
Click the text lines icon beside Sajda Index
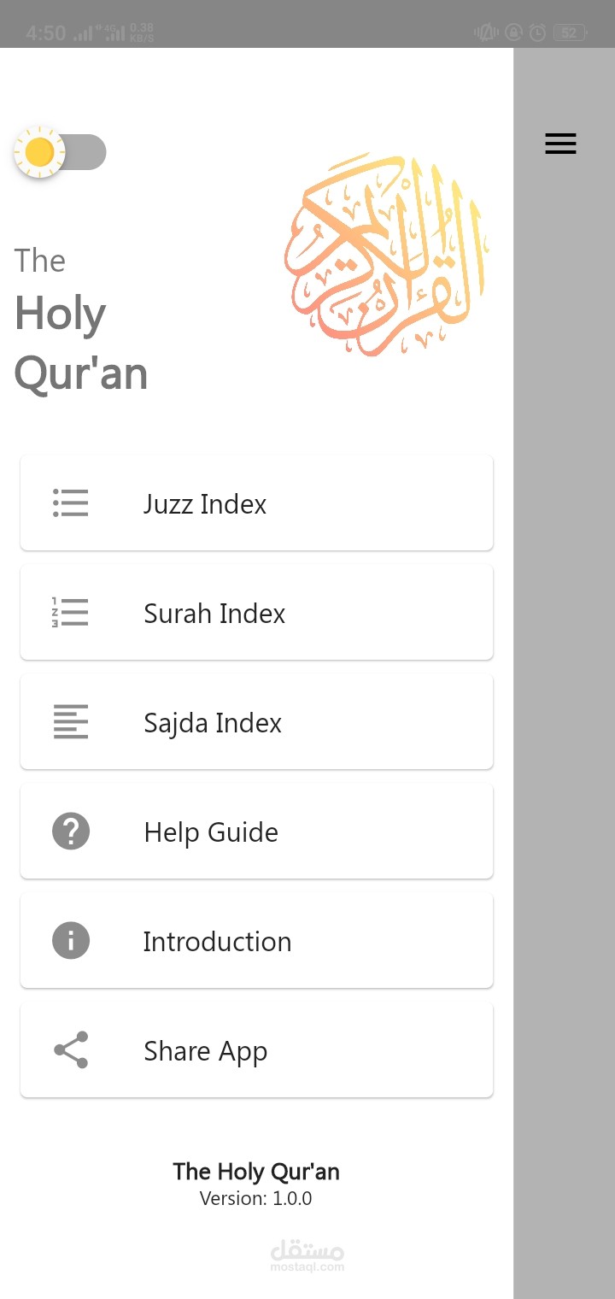point(71,721)
